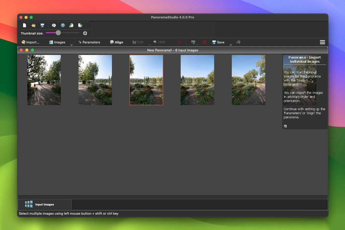Click the Thumbnail size slider handle
Image resolution: width=345 pixels, height=230 pixels.
(x=58, y=33)
